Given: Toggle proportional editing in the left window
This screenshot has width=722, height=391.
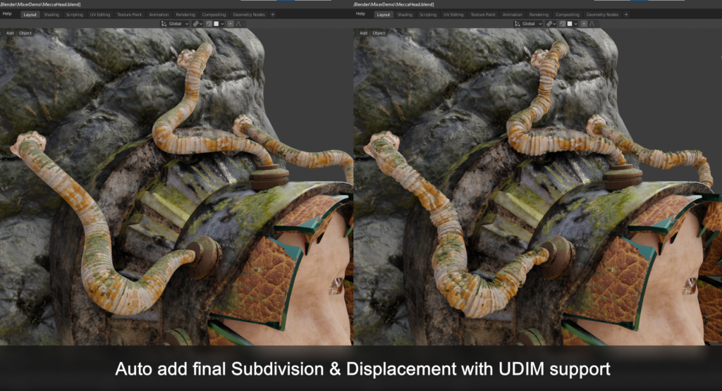Looking at the screenshot, I should 231,24.
